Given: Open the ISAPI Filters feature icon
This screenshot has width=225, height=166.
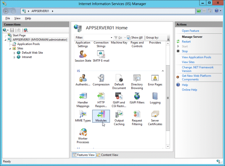Looking at the screenshot, I should pos(137,98).
